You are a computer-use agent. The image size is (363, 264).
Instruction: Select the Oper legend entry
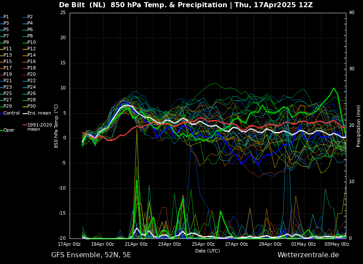(9, 130)
